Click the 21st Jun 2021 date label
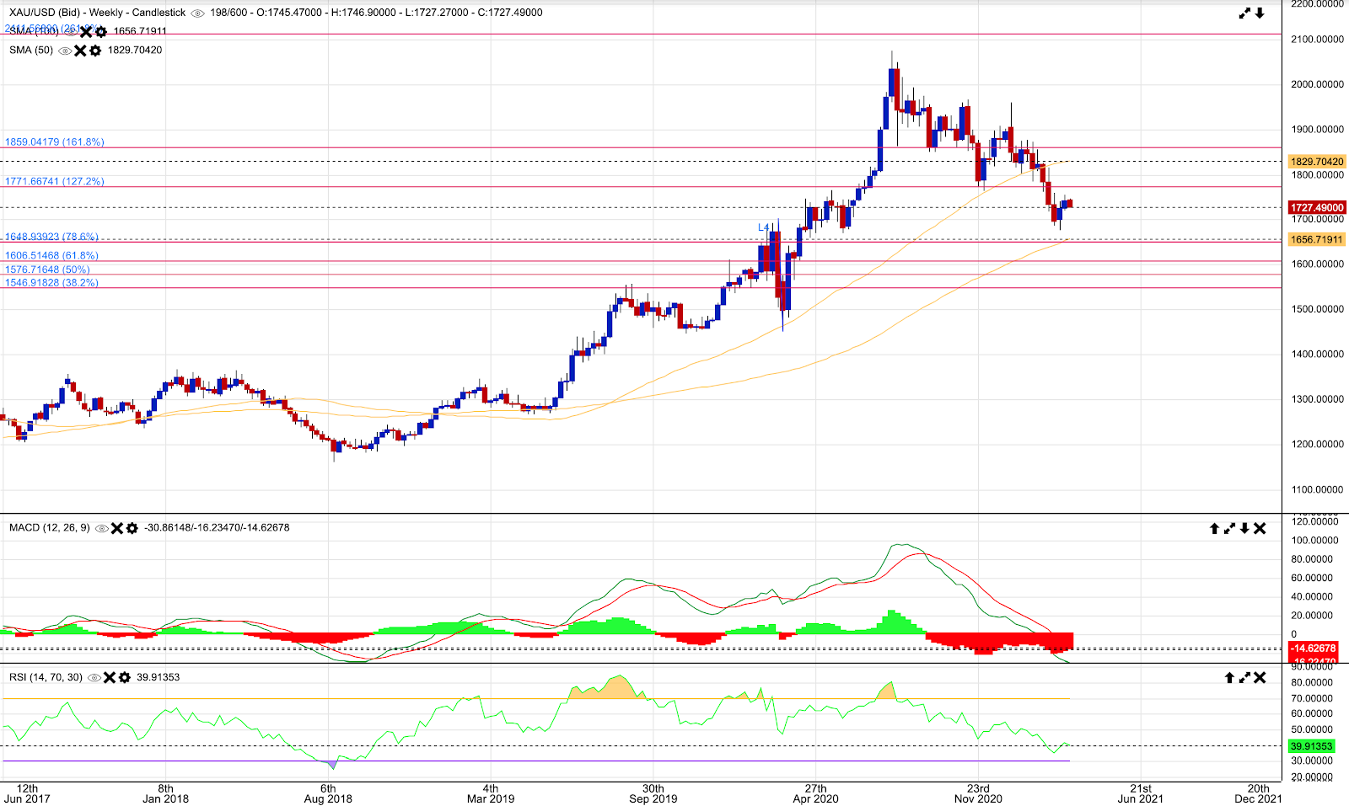This screenshot has width=1349, height=806. [x=1141, y=793]
